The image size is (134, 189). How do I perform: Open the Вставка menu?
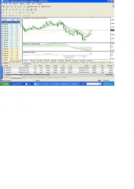coord(15,4)
